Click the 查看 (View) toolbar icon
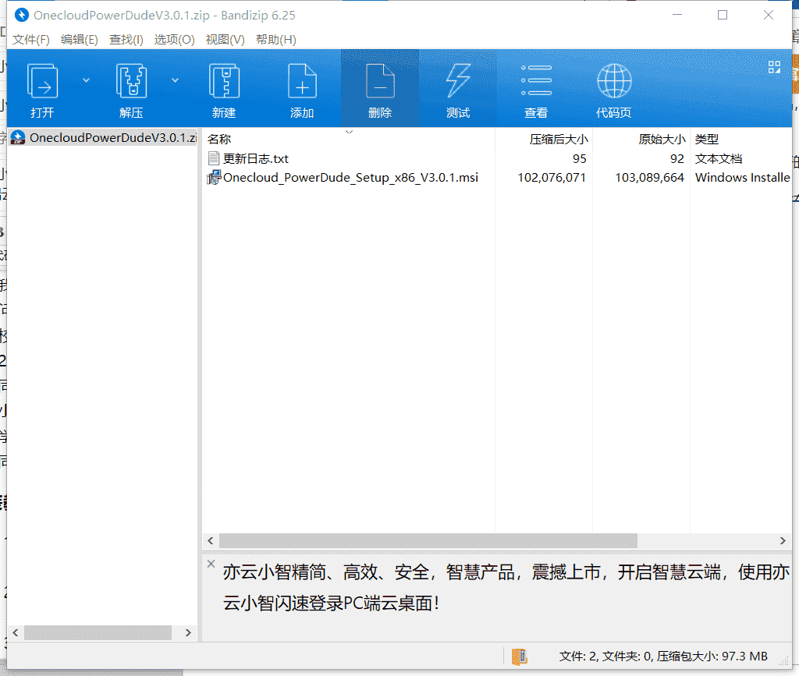This screenshot has height=676, width=799. coord(536,80)
